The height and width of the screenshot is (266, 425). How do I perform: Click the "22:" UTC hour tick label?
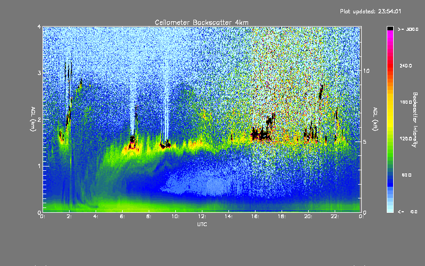(335, 217)
